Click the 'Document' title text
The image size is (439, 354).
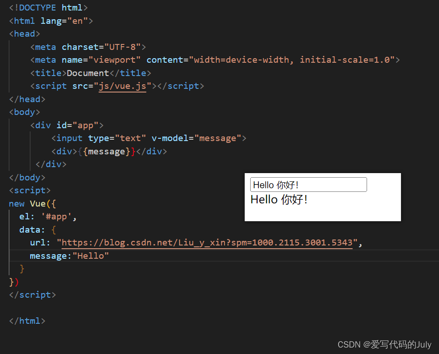point(88,73)
